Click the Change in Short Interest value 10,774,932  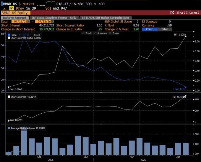coord(47,29)
